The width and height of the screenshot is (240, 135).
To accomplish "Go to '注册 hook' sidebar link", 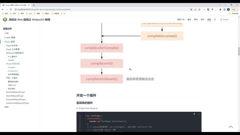I will (x=12, y=85).
